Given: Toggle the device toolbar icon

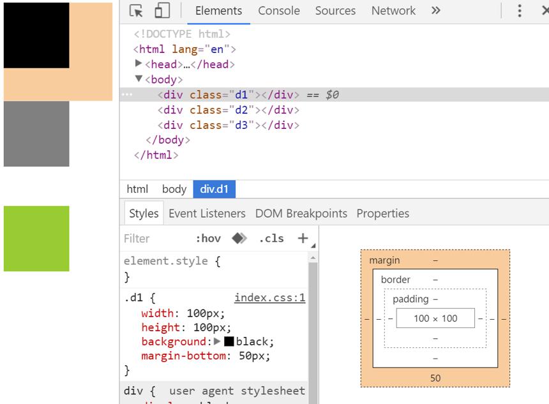Looking at the screenshot, I should [162, 10].
